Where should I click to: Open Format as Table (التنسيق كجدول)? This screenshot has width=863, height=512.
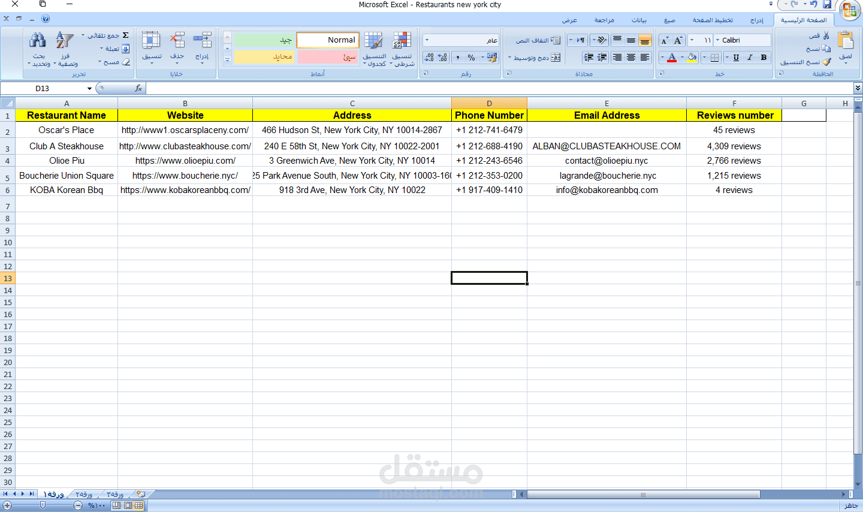click(374, 49)
